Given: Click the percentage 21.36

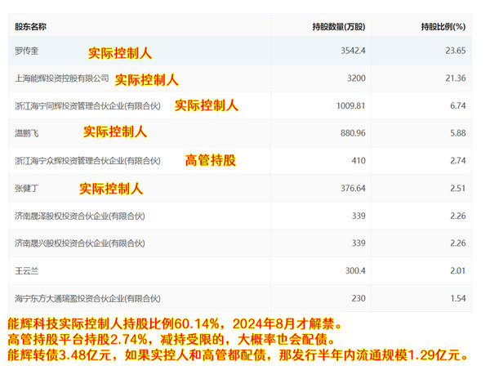Looking at the screenshot, I should coord(456,78).
